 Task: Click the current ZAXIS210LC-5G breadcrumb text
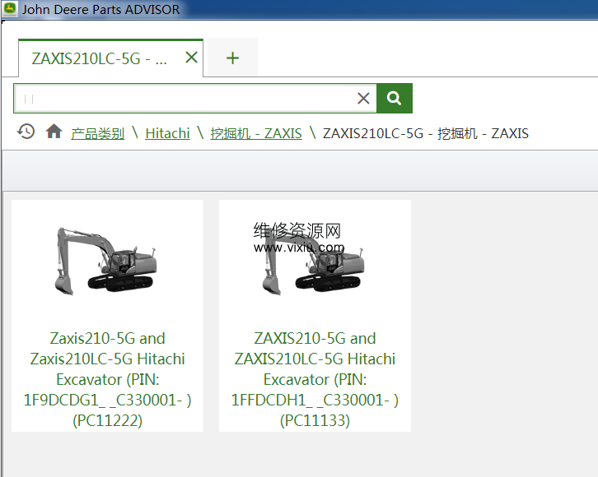point(425,133)
